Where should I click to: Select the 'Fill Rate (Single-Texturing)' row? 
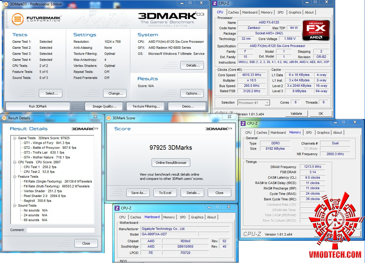(58, 181)
